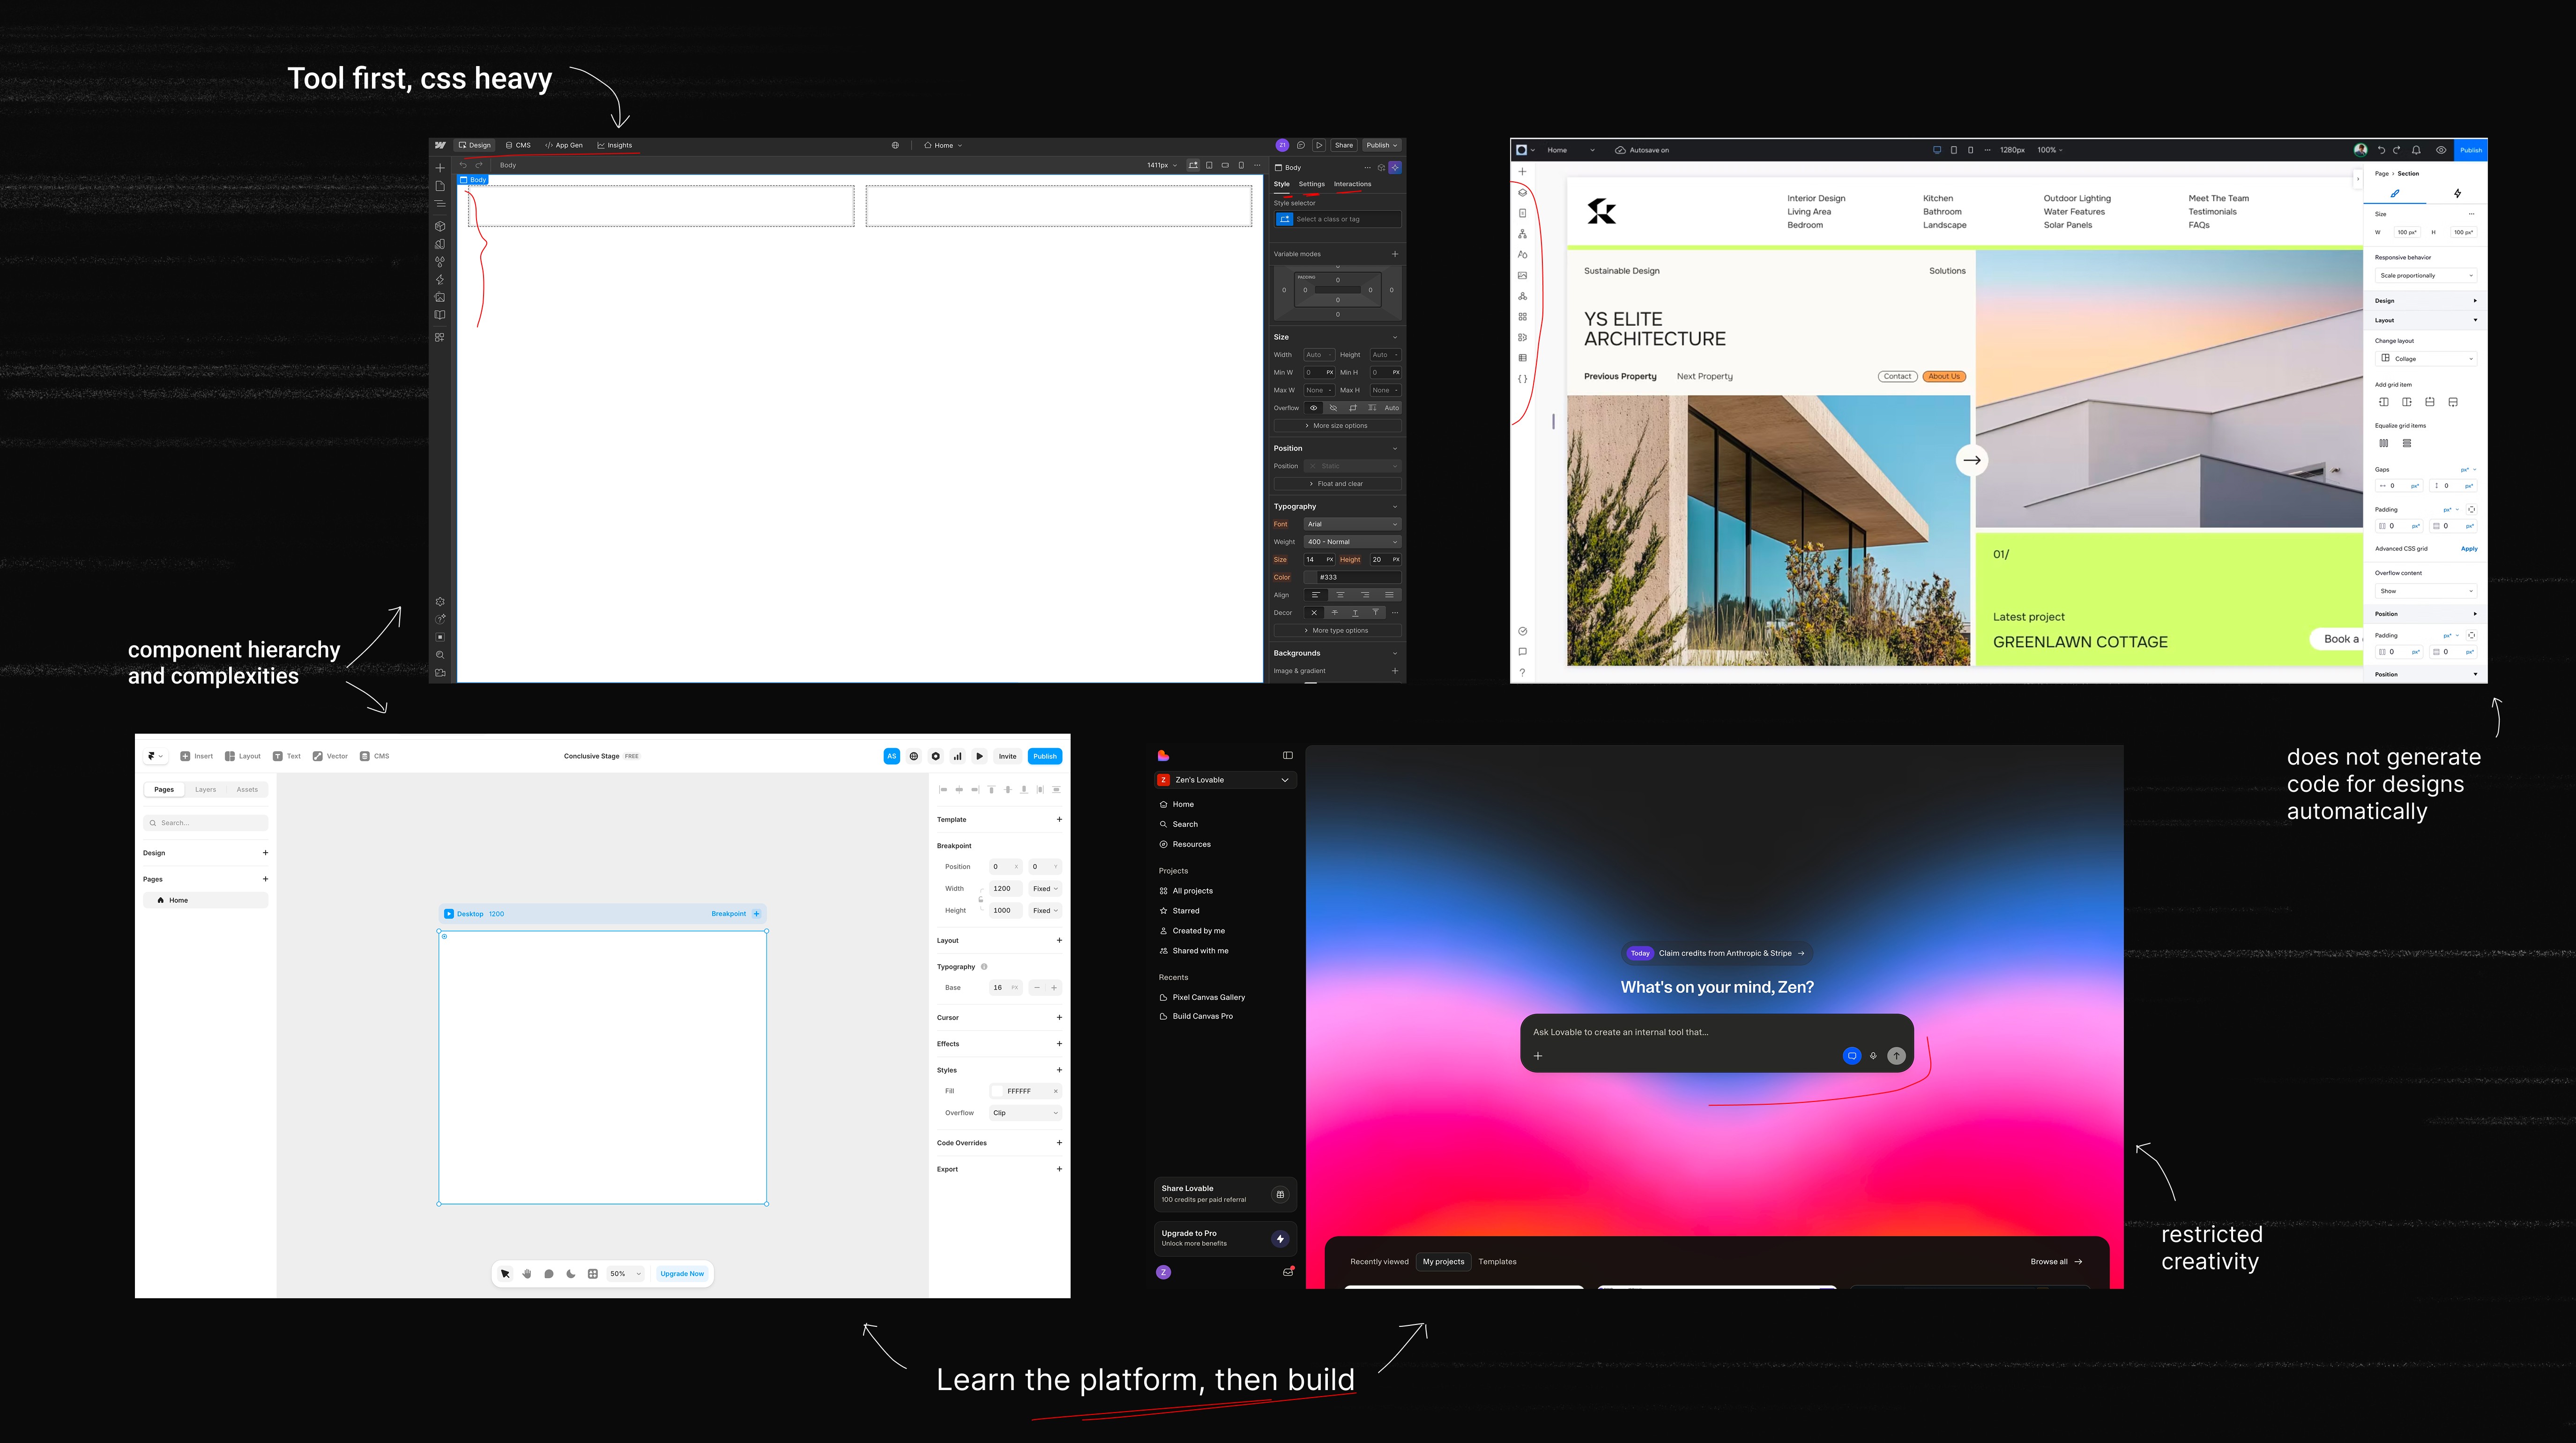
Task: Open the Webflow Assets image panel icon
Action: (x=440, y=297)
